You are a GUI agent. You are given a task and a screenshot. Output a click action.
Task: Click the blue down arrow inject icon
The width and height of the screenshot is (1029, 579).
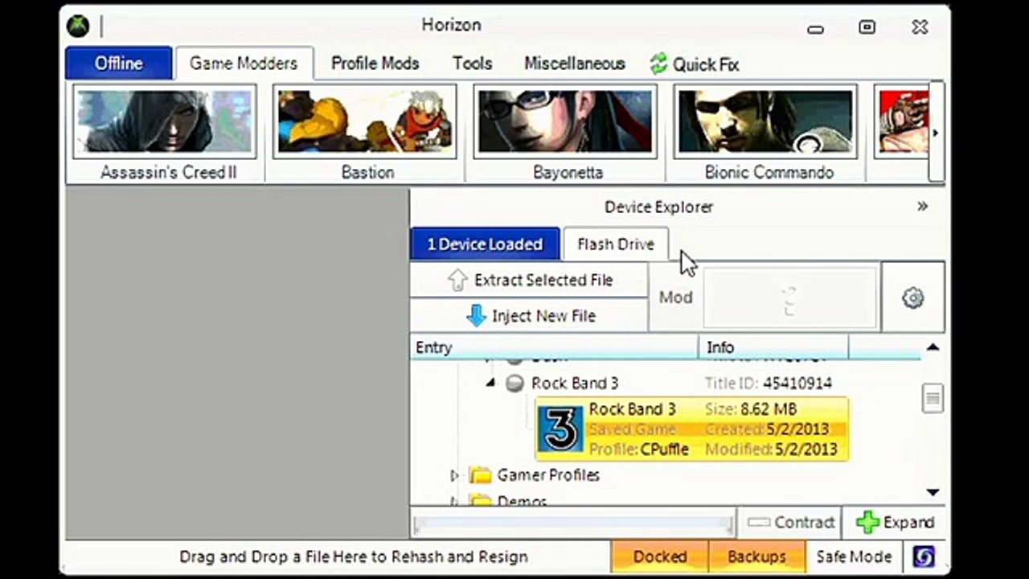point(476,316)
